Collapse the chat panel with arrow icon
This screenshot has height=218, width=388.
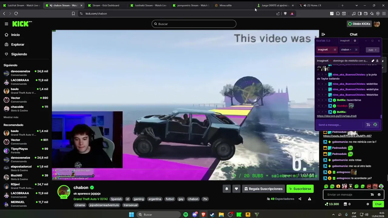[323, 35]
